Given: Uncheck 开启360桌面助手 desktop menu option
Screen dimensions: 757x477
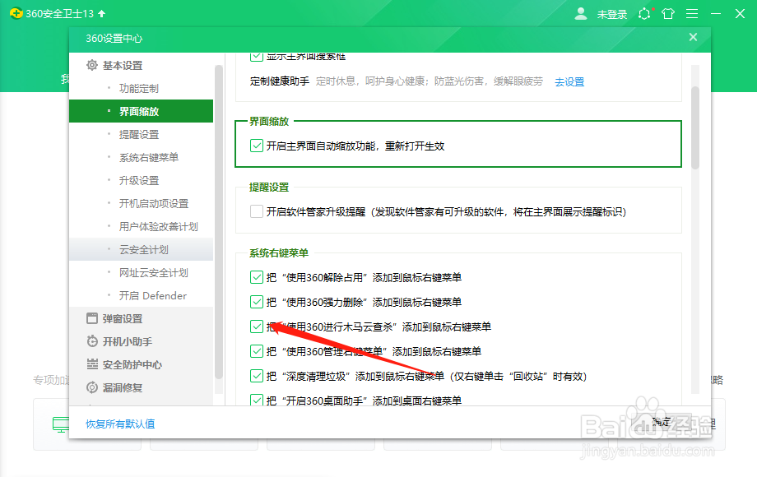Looking at the screenshot, I should 257,400.
